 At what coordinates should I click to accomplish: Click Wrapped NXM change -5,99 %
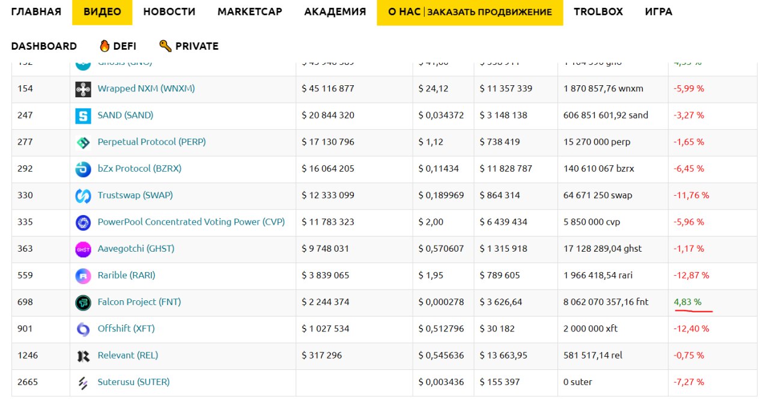(x=689, y=89)
